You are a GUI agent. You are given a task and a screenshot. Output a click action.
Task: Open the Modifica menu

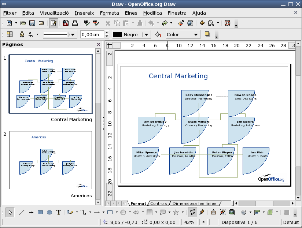point(152,13)
